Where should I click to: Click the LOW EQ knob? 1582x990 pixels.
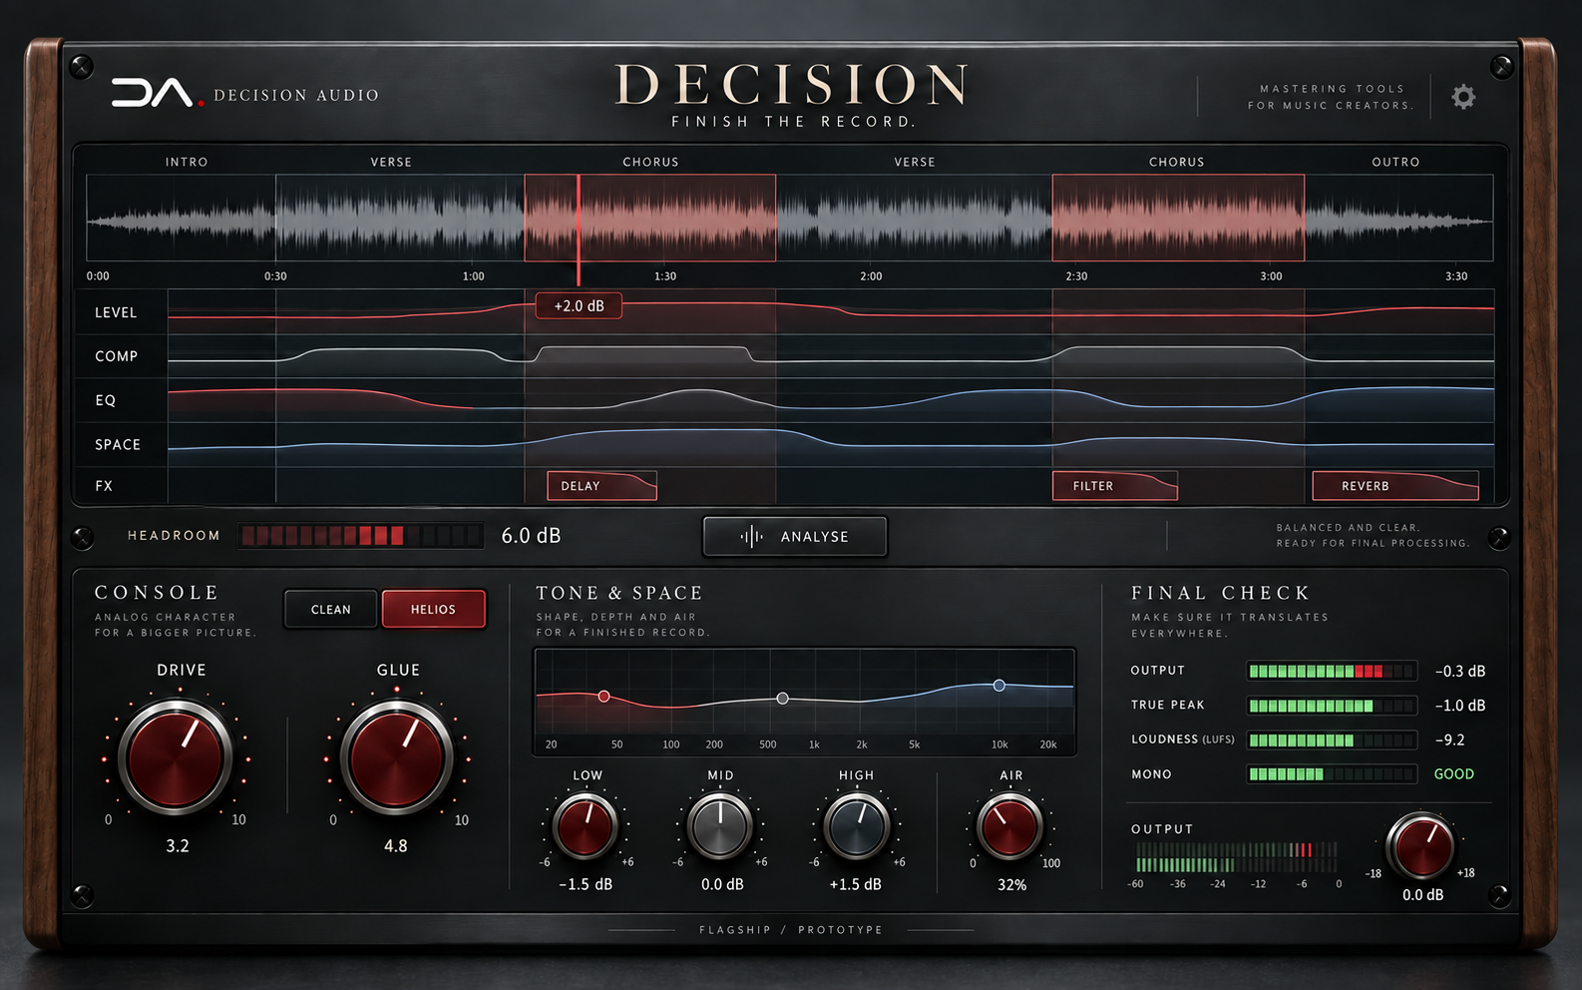click(586, 826)
